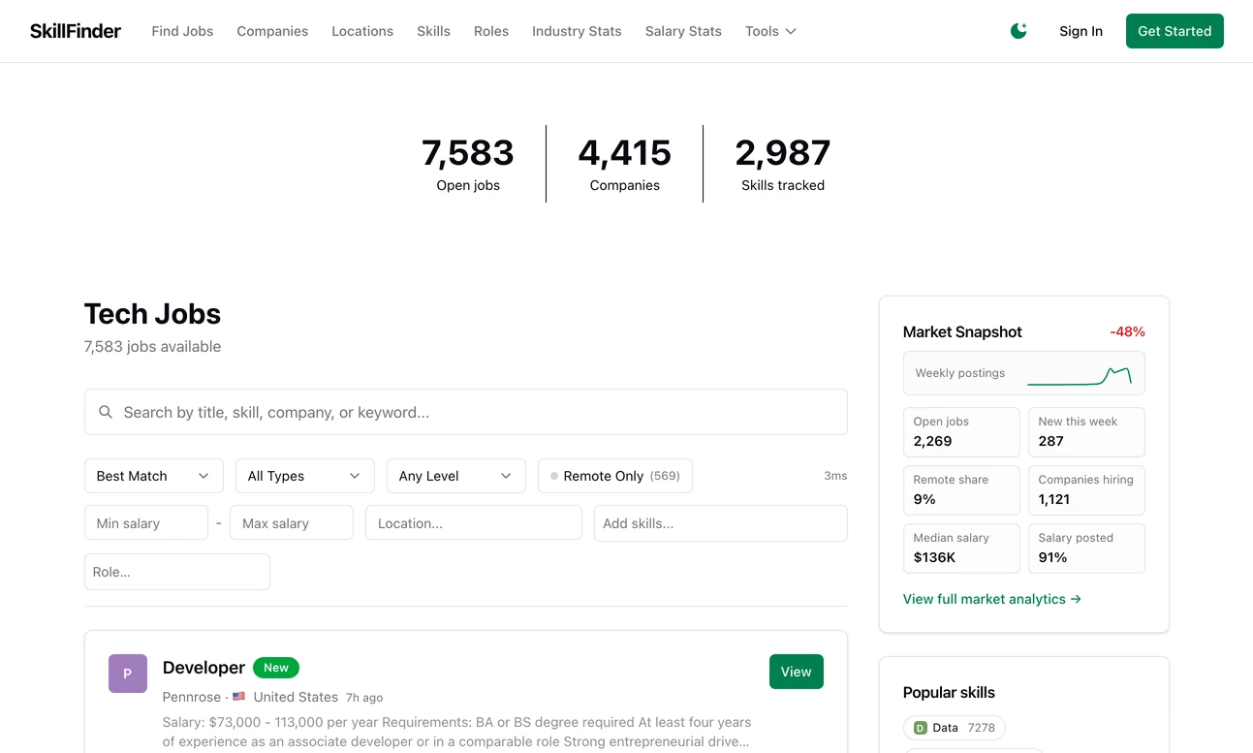Image resolution: width=1253 pixels, height=753 pixels.
Task: Click the -48% market change value
Action: click(x=1127, y=331)
